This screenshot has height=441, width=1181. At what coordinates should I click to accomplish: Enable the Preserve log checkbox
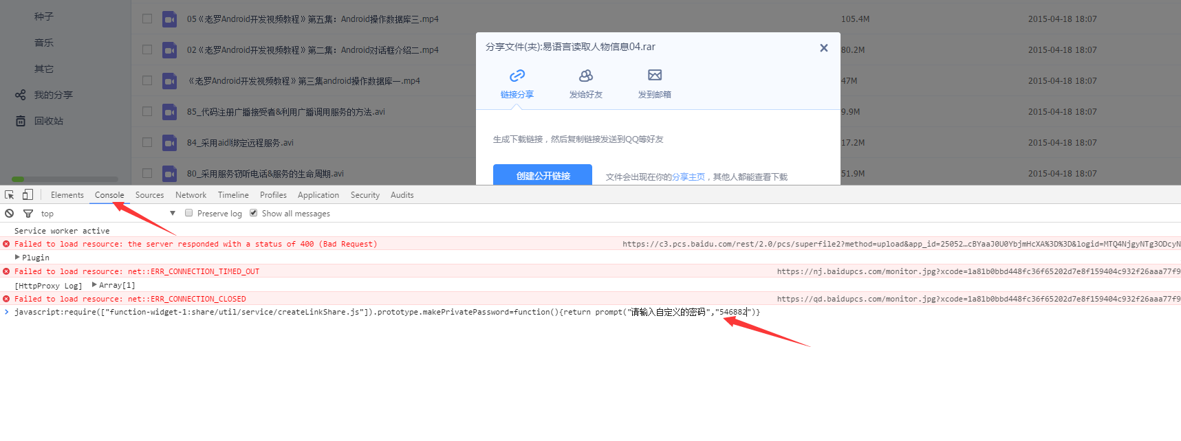tap(189, 214)
